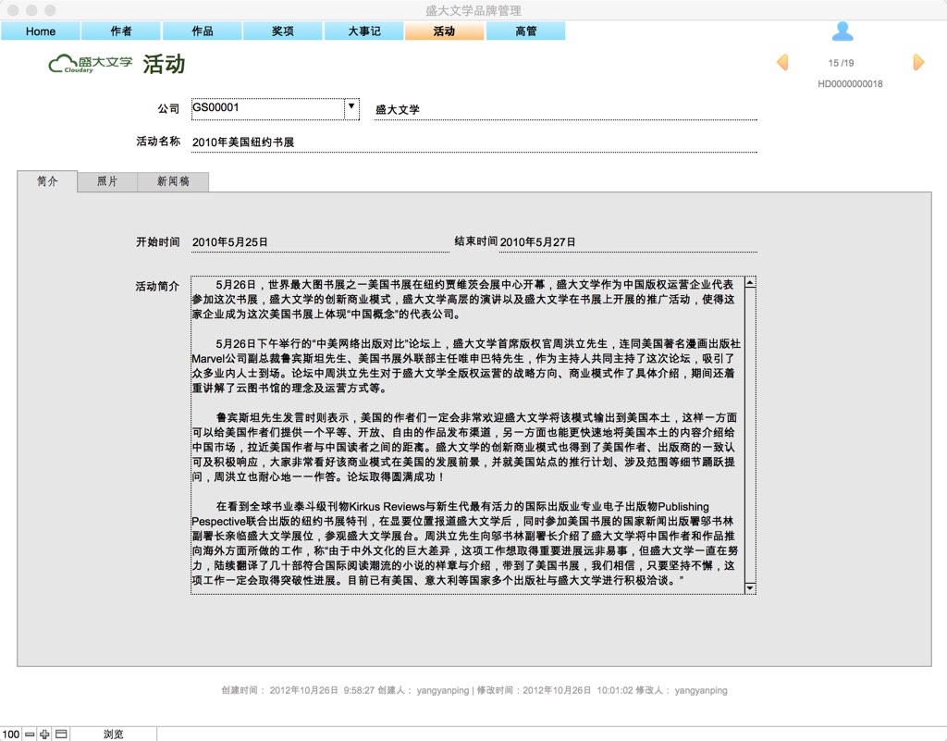The width and height of the screenshot is (947, 741).
Task: Click the 开始时间 label
Action: coord(157,241)
